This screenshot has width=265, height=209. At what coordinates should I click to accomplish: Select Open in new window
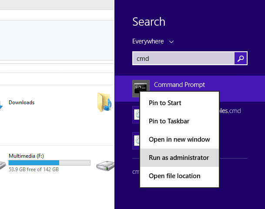pos(179,139)
